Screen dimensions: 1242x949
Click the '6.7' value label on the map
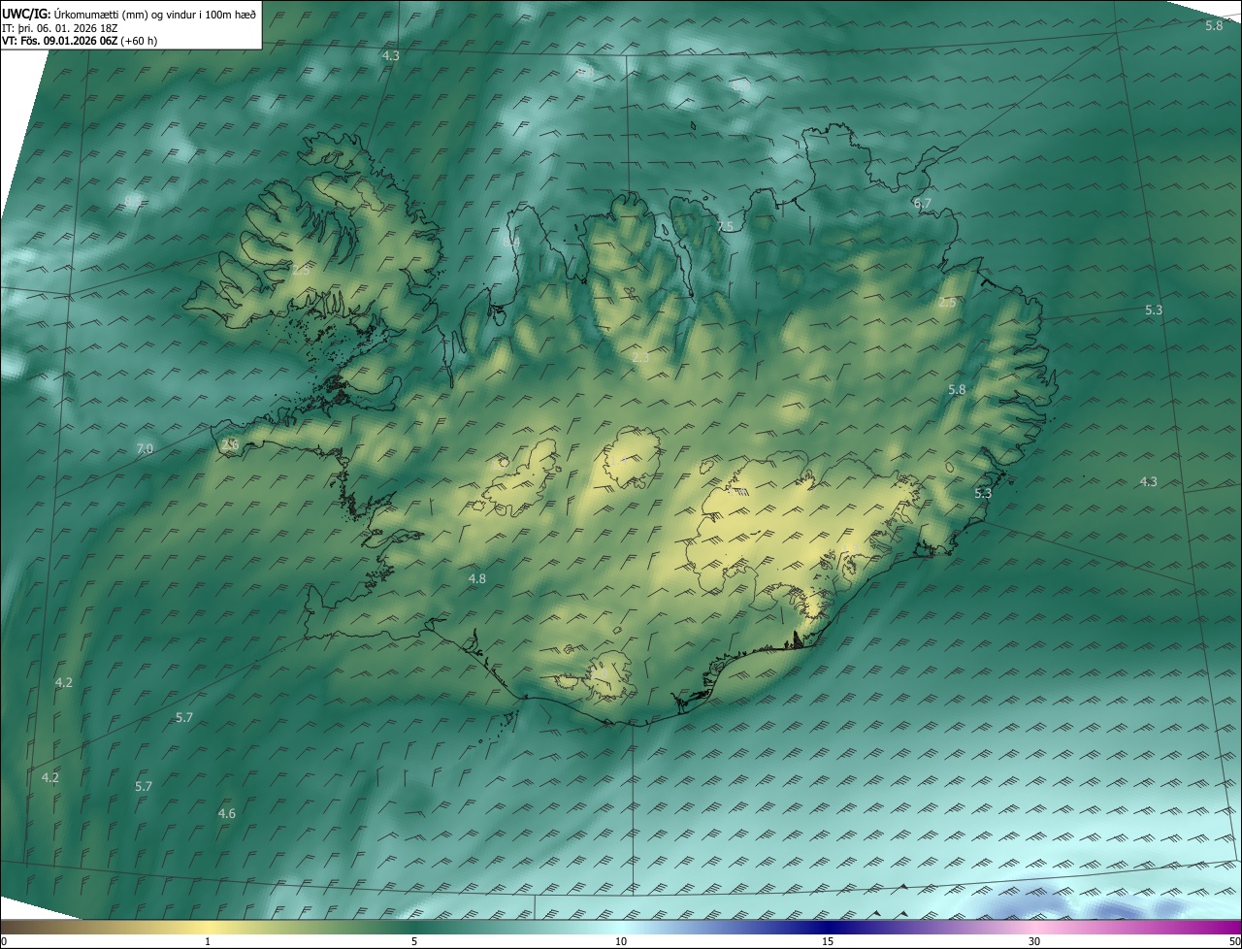922,204
